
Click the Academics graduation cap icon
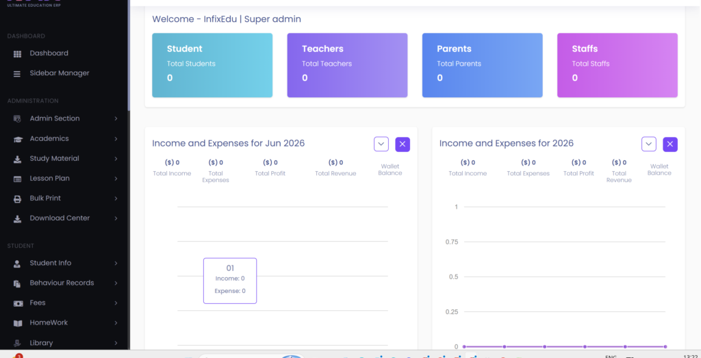pos(17,139)
